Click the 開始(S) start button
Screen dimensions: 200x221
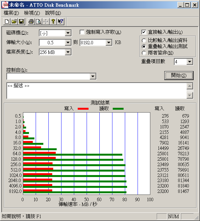click(x=179, y=76)
